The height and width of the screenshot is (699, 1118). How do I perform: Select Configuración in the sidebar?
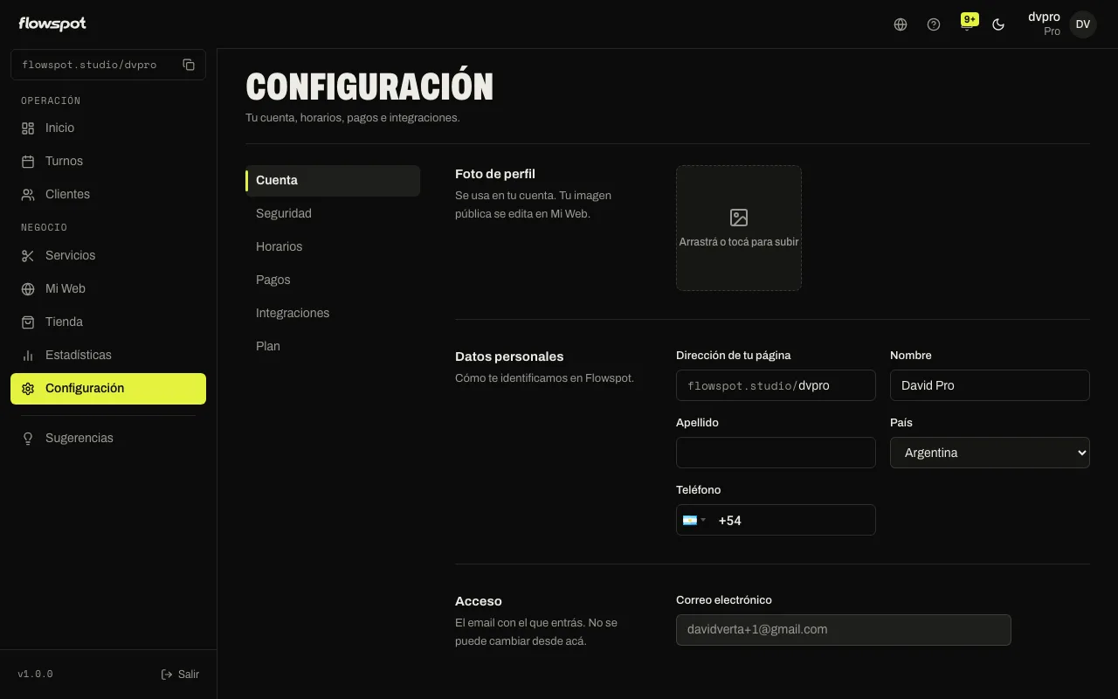(x=108, y=389)
